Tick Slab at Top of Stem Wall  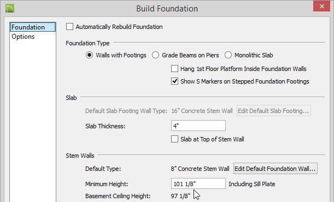click(x=175, y=139)
